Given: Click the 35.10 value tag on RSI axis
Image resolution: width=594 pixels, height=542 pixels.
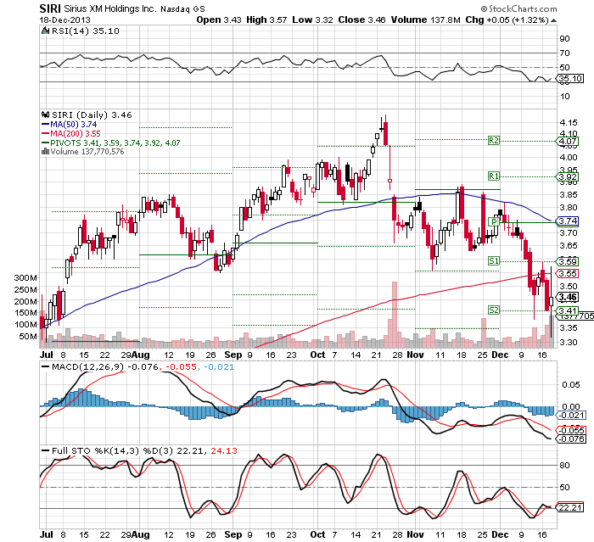Looking at the screenshot, I should 571,79.
